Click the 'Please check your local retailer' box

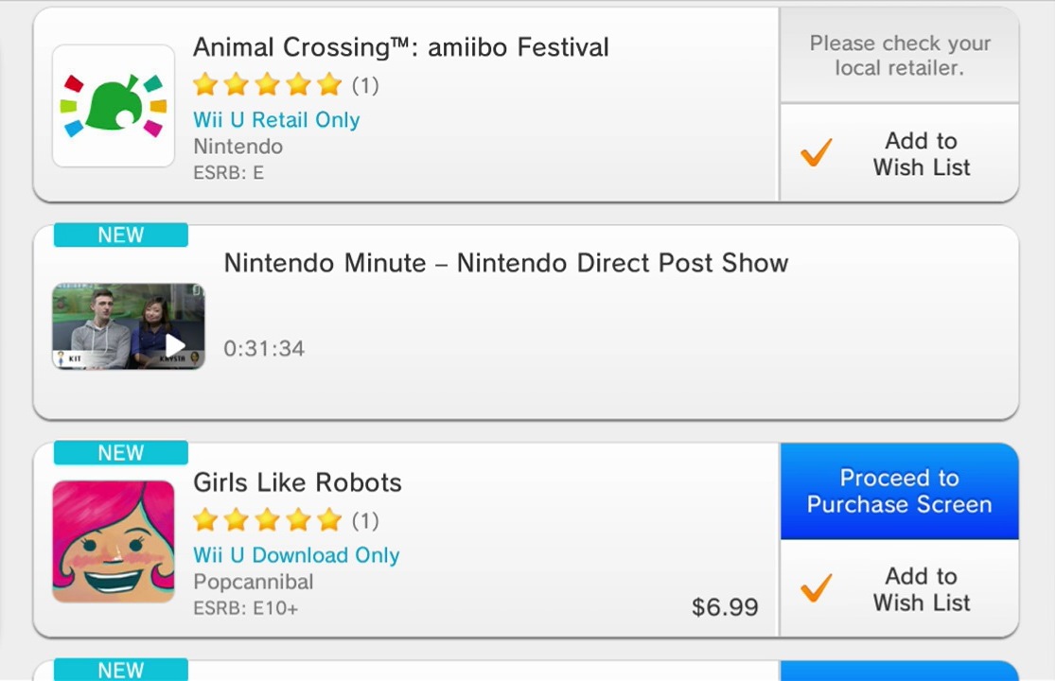tap(899, 56)
